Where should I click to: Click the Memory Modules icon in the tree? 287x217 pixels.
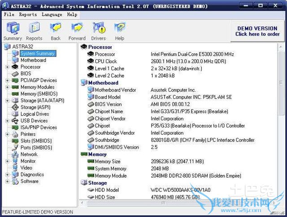(x=15, y=87)
